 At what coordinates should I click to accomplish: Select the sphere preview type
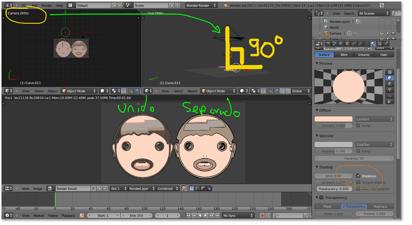(390, 78)
